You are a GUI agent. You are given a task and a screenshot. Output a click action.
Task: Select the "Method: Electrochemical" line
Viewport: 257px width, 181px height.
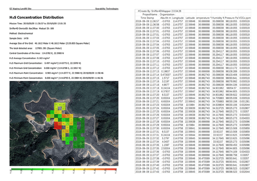tap(21, 33)
